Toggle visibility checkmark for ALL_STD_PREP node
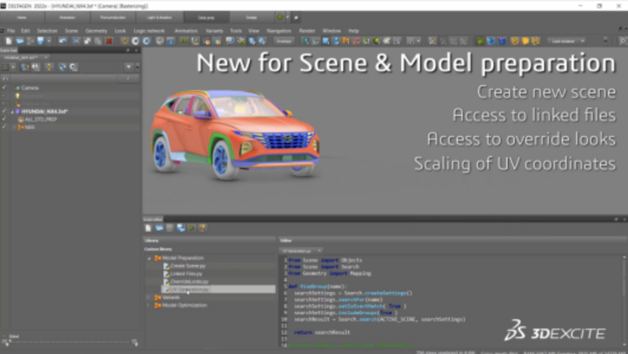The image size is (628, 354). (4, 119)
